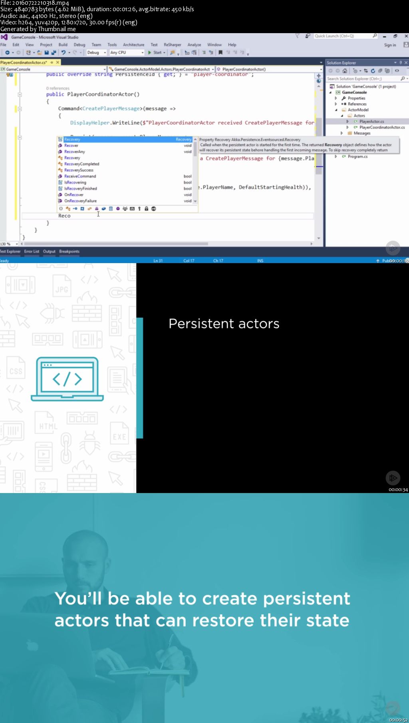
Task: Open the Debug configuration dropdown
Action: click(97, 53)
